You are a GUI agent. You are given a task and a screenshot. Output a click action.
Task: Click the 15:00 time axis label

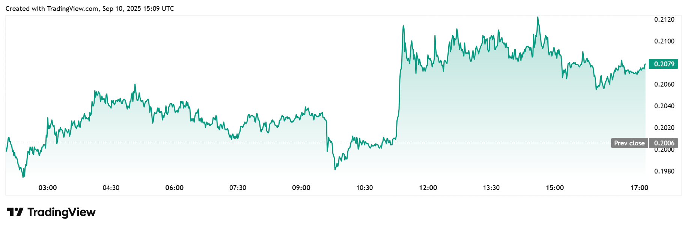(554, 188)
